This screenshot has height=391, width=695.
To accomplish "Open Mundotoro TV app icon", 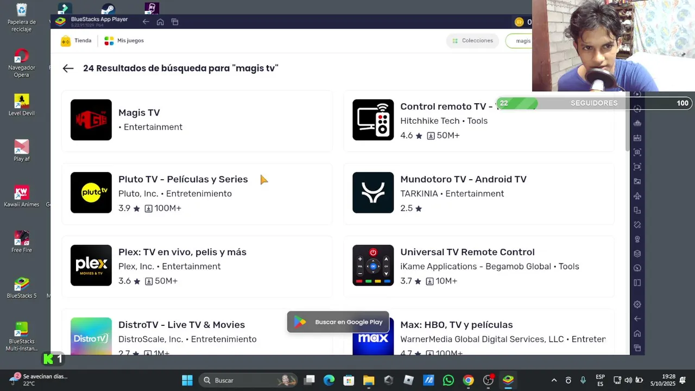I will tap(373, 193).
